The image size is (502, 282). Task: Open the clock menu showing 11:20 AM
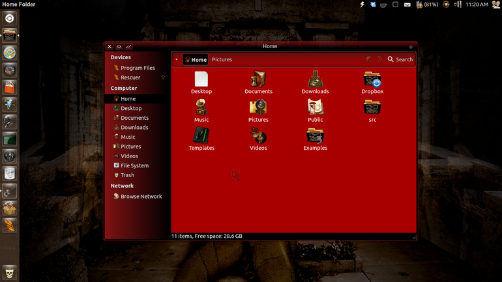(x=477, y=5)
